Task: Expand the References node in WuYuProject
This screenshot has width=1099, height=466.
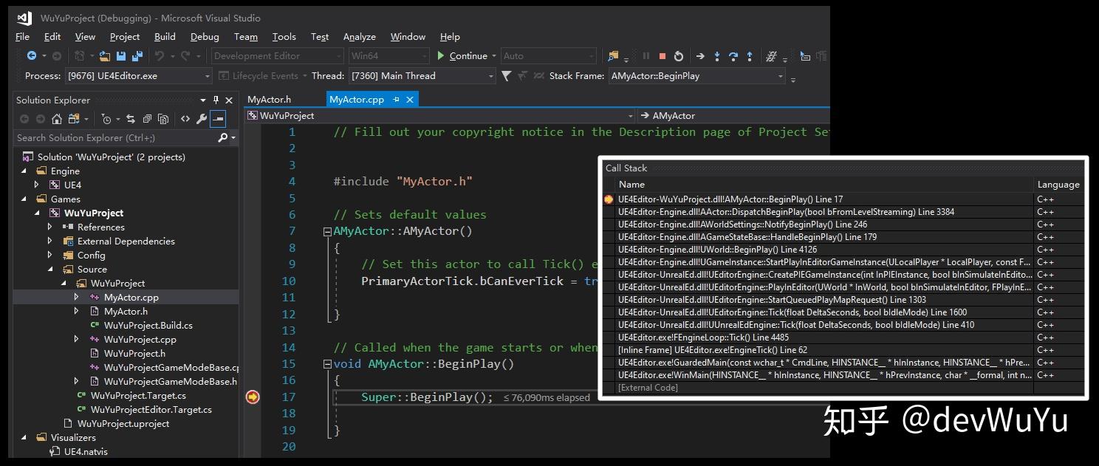Action: pyautogui.click(x=50, y=227)
